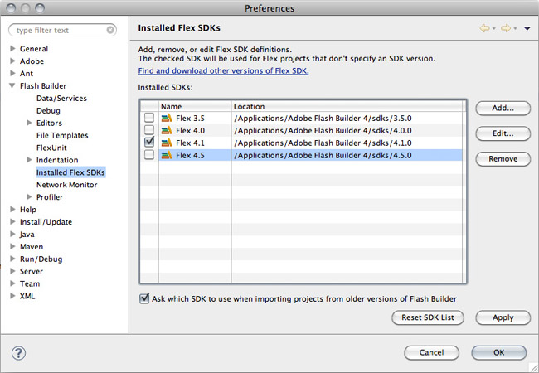Select the Flex 4.0 row name

190,130
